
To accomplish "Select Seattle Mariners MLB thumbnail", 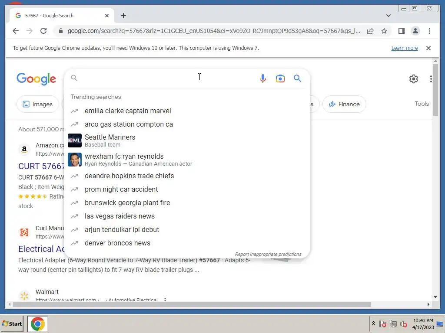I will pos(75,140).
